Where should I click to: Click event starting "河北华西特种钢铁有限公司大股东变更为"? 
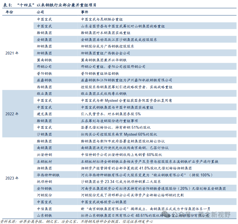147,175
